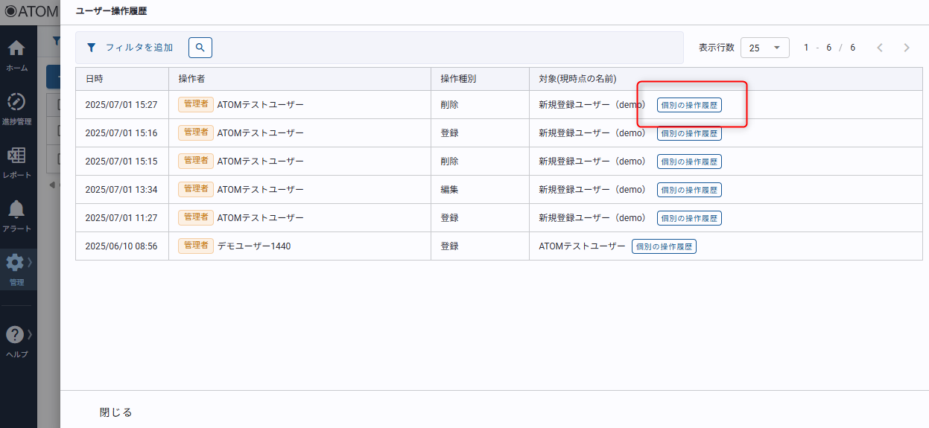Click the 操作者 column header
Screen dimensions: 929x428
191,79
